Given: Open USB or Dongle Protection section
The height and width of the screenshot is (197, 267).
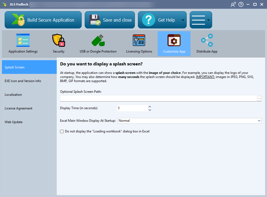Looking at the screenshot, I should pos(98,44).
